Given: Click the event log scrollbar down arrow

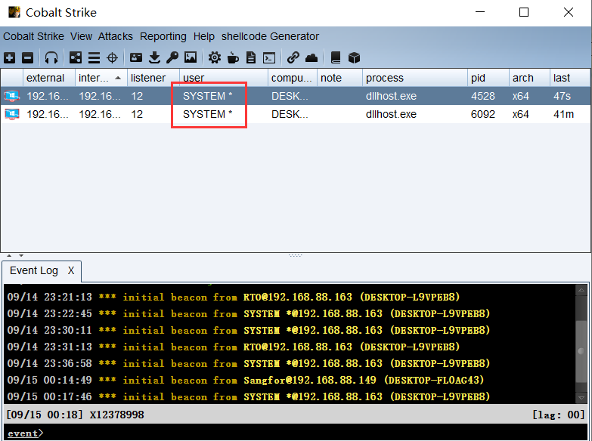Looking at the screenshot, I should point(581,398).
